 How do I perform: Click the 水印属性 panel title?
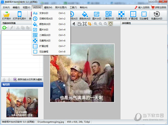[x=126, y=23]
